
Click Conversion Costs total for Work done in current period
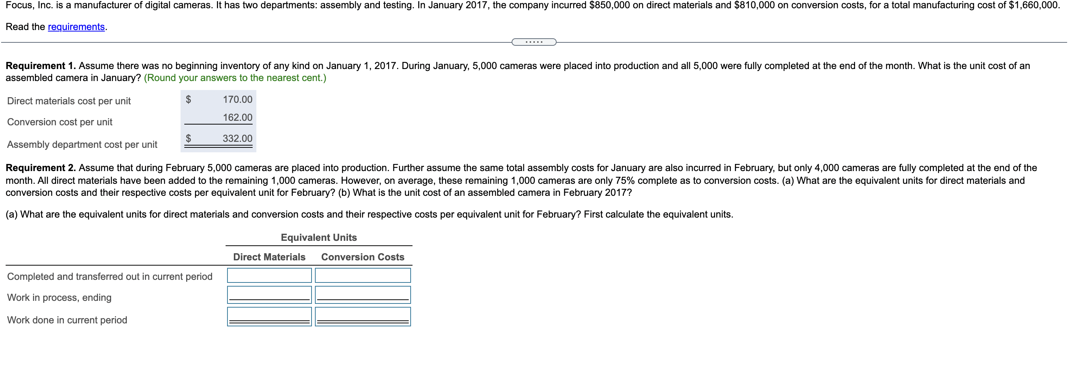pos(363,317)
